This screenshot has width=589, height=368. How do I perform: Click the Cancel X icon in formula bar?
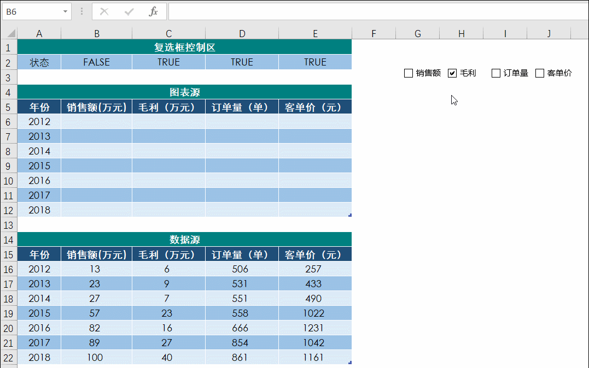(x=104, y=11)
